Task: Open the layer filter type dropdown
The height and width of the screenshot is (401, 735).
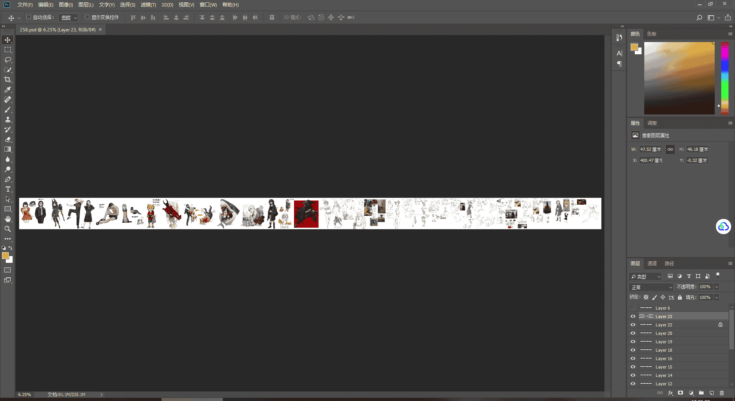Action: [x=645, y=276]
